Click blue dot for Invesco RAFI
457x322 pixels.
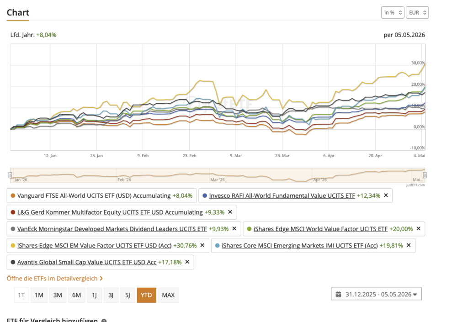point(205,196)
